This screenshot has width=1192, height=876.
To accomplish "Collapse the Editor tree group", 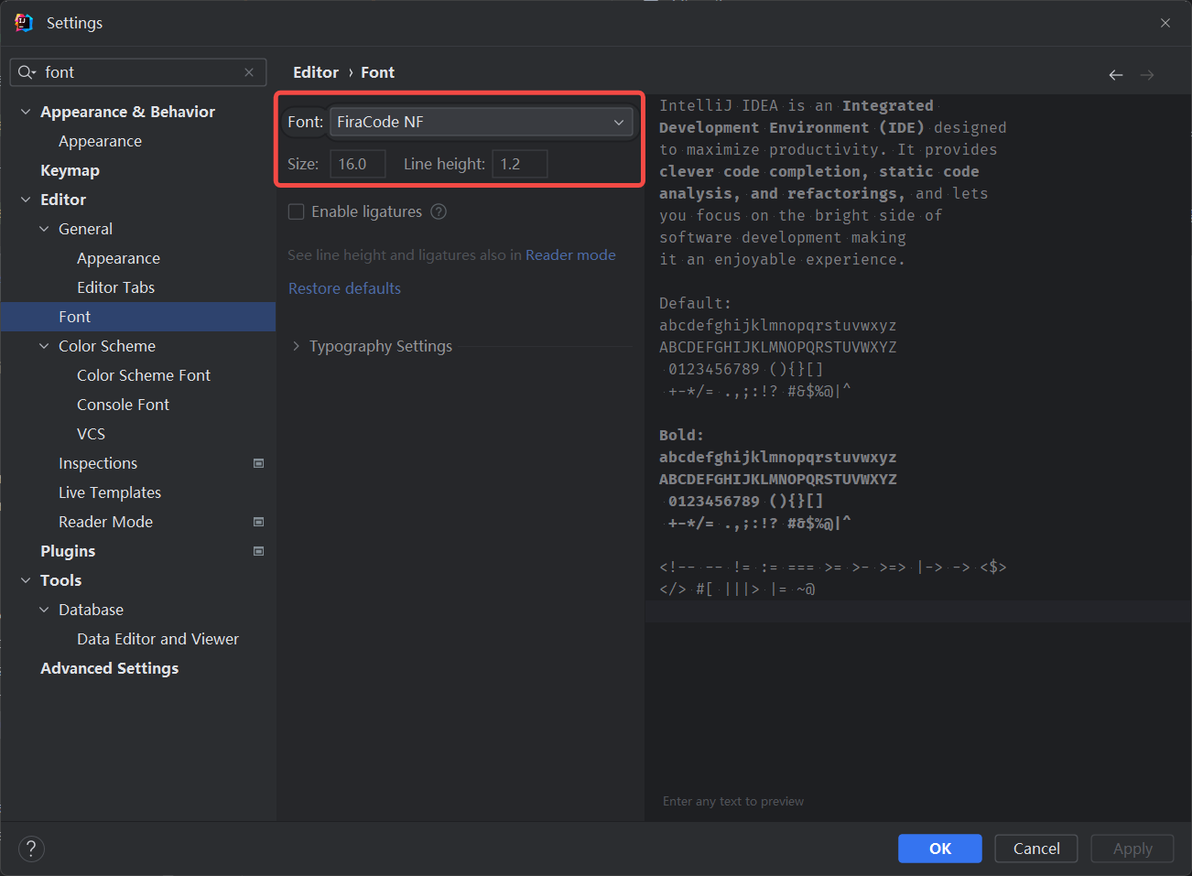I will (x=26, y=200).
